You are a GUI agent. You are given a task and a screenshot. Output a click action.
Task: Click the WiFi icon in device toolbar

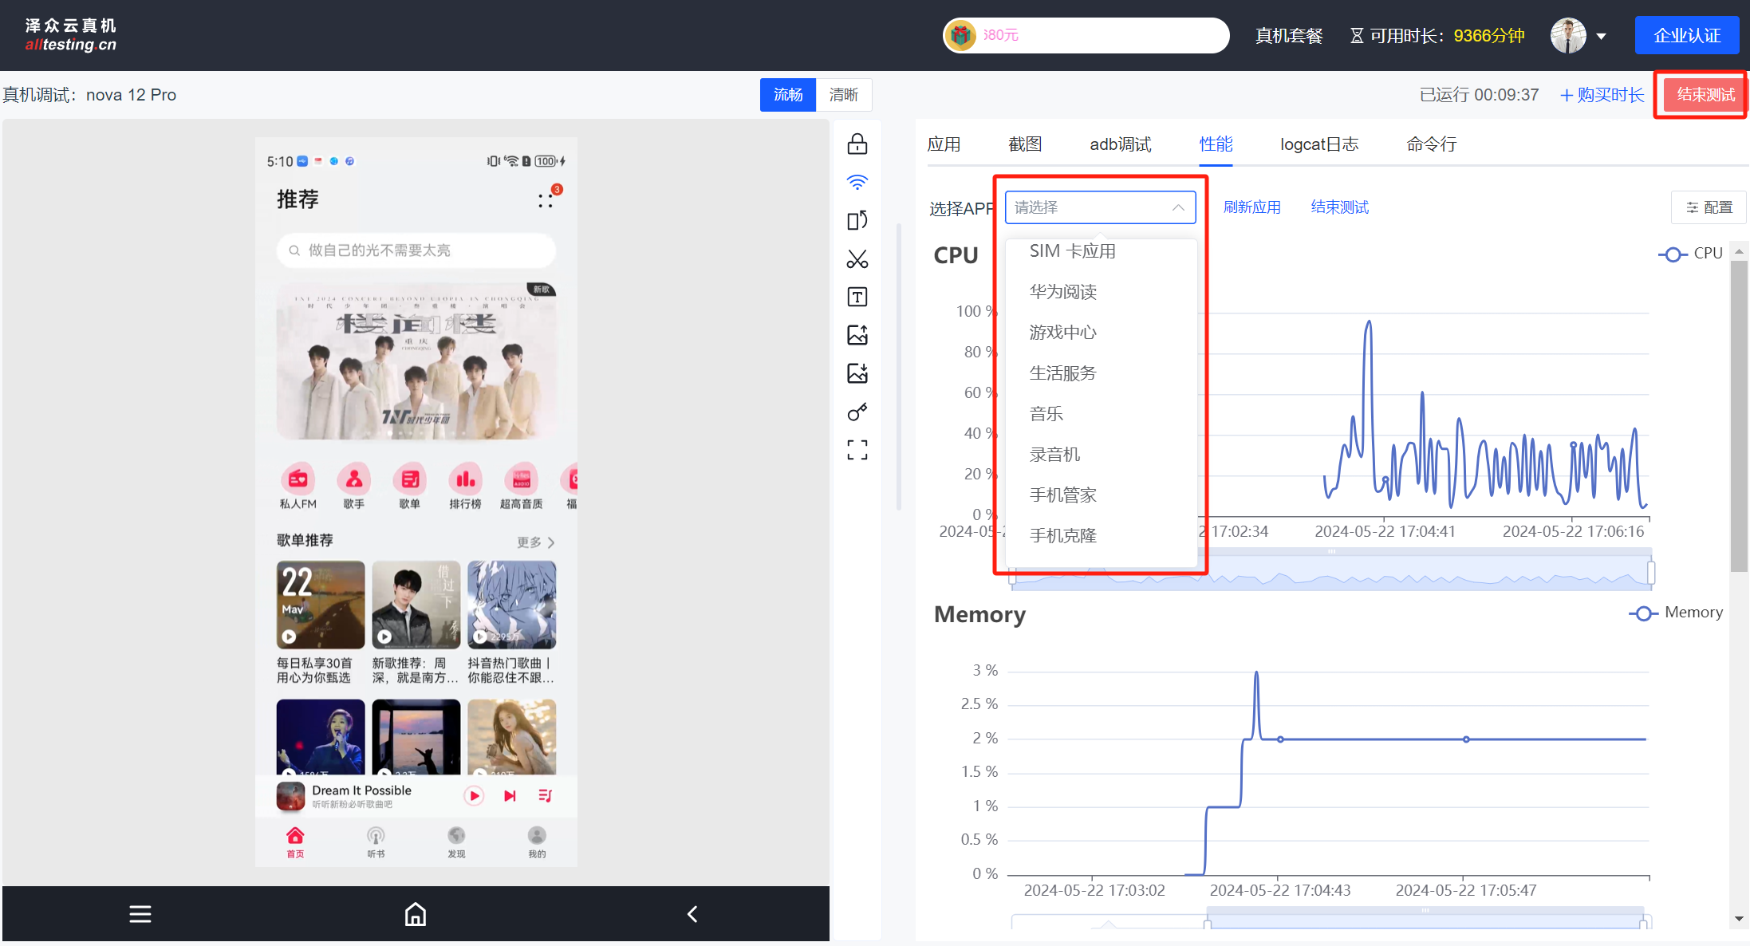(857, 183)
